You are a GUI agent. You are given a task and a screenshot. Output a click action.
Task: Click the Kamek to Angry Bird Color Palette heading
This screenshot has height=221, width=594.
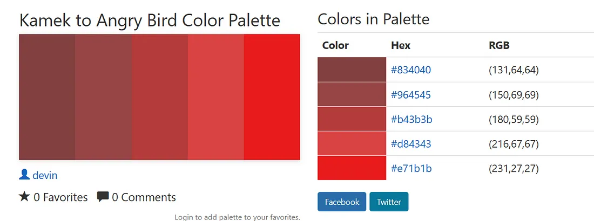tap(150, 20)
